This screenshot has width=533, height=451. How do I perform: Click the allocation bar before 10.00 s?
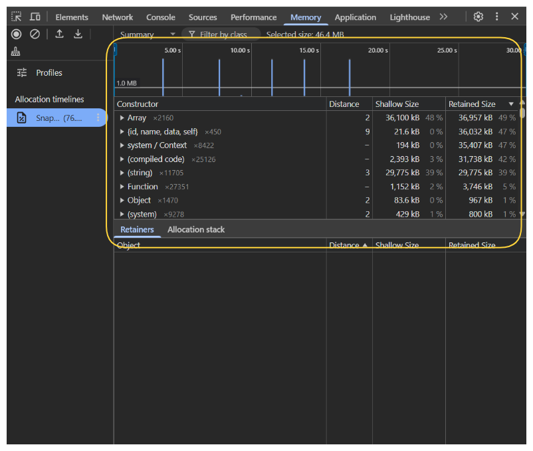point(219,78)
